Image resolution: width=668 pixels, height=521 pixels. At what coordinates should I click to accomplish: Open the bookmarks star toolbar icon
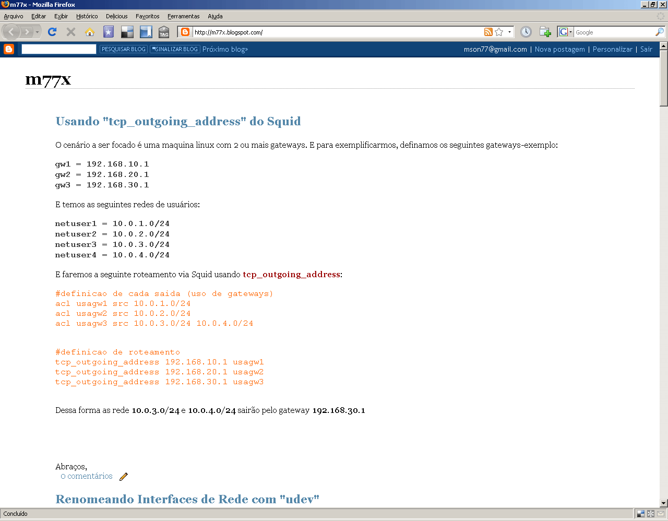109,32
